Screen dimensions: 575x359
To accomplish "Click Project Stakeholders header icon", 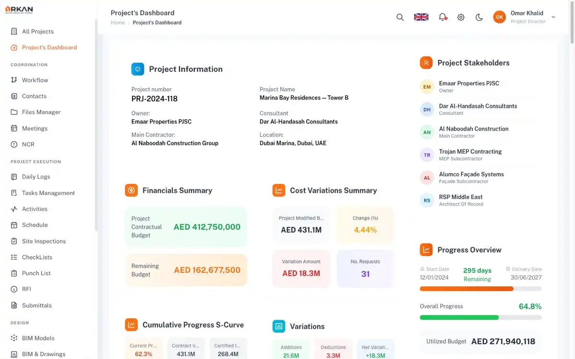I will tap(426, 63).
